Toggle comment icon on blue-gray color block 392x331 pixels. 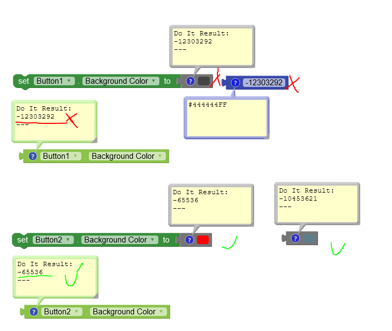pyautogui.click(x=295, y=238)
